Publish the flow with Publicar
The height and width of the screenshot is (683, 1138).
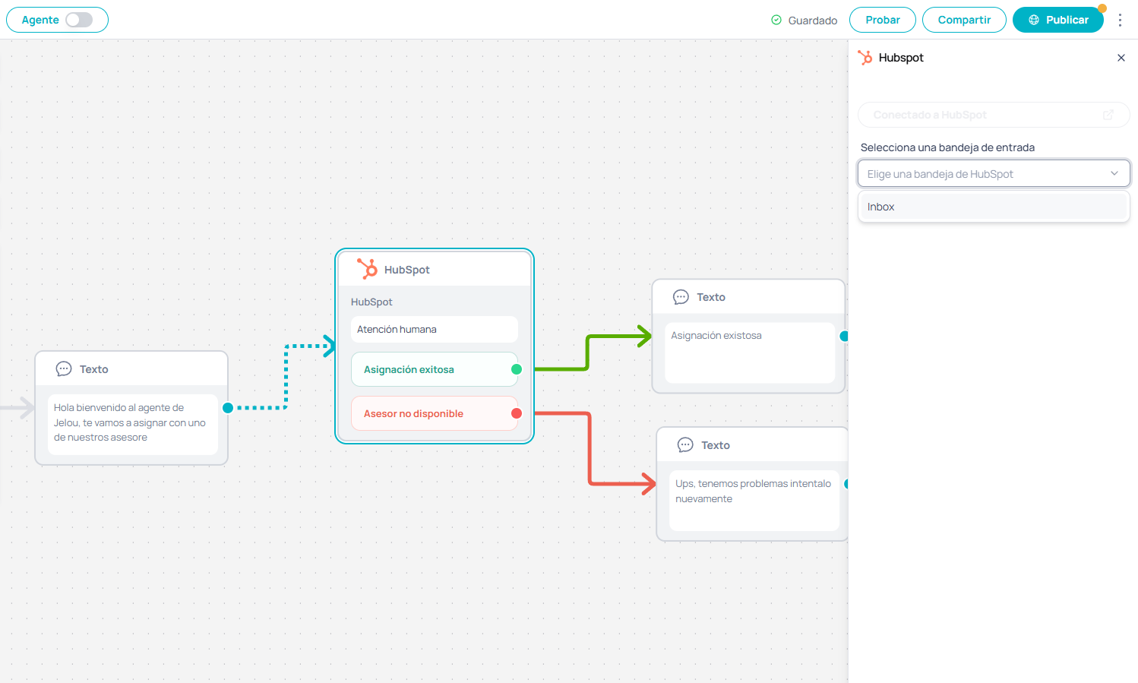[1057, 20]
